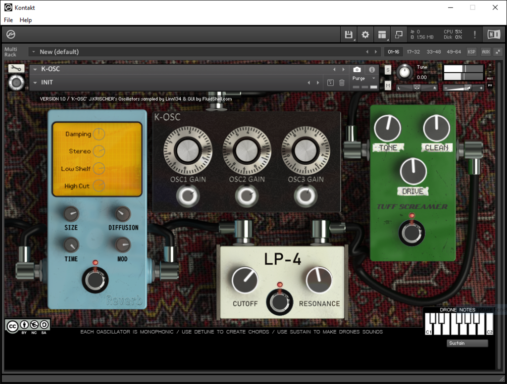Image resolution: width=507 pixels, height=384 pixels.
Task: Go to previous multi preset arrow
Action: point(367,52)
